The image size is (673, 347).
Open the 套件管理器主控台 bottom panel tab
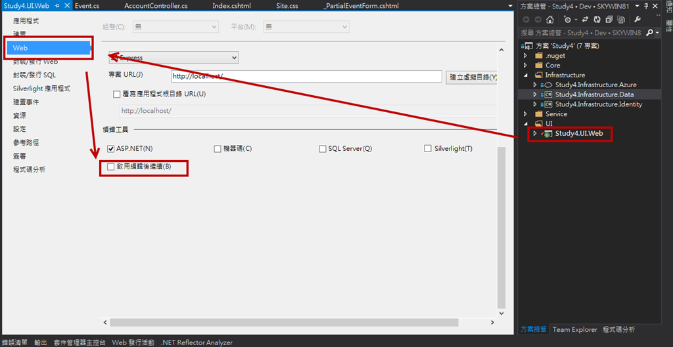click(80, 342)
